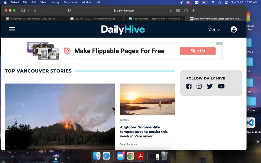Click the Twitter bird icon
The height and width of the screenshot is (163, 261).
tap(210, 86)
